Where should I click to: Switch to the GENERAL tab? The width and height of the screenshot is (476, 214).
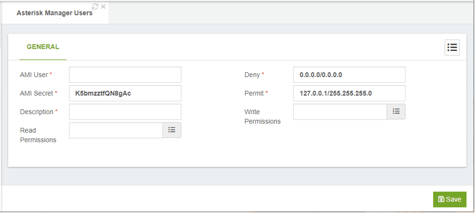(43, 47)
